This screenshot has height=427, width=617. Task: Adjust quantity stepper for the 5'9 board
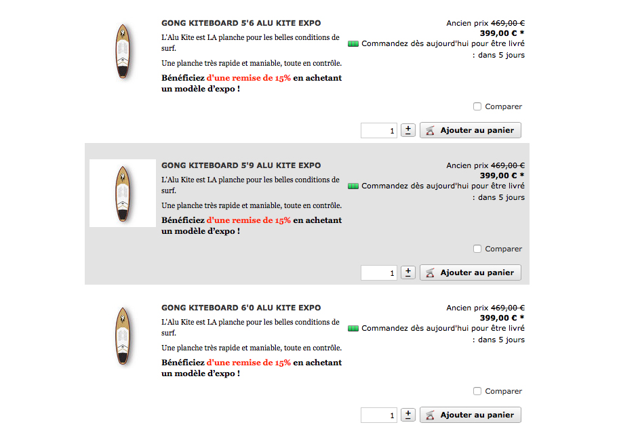408,272
